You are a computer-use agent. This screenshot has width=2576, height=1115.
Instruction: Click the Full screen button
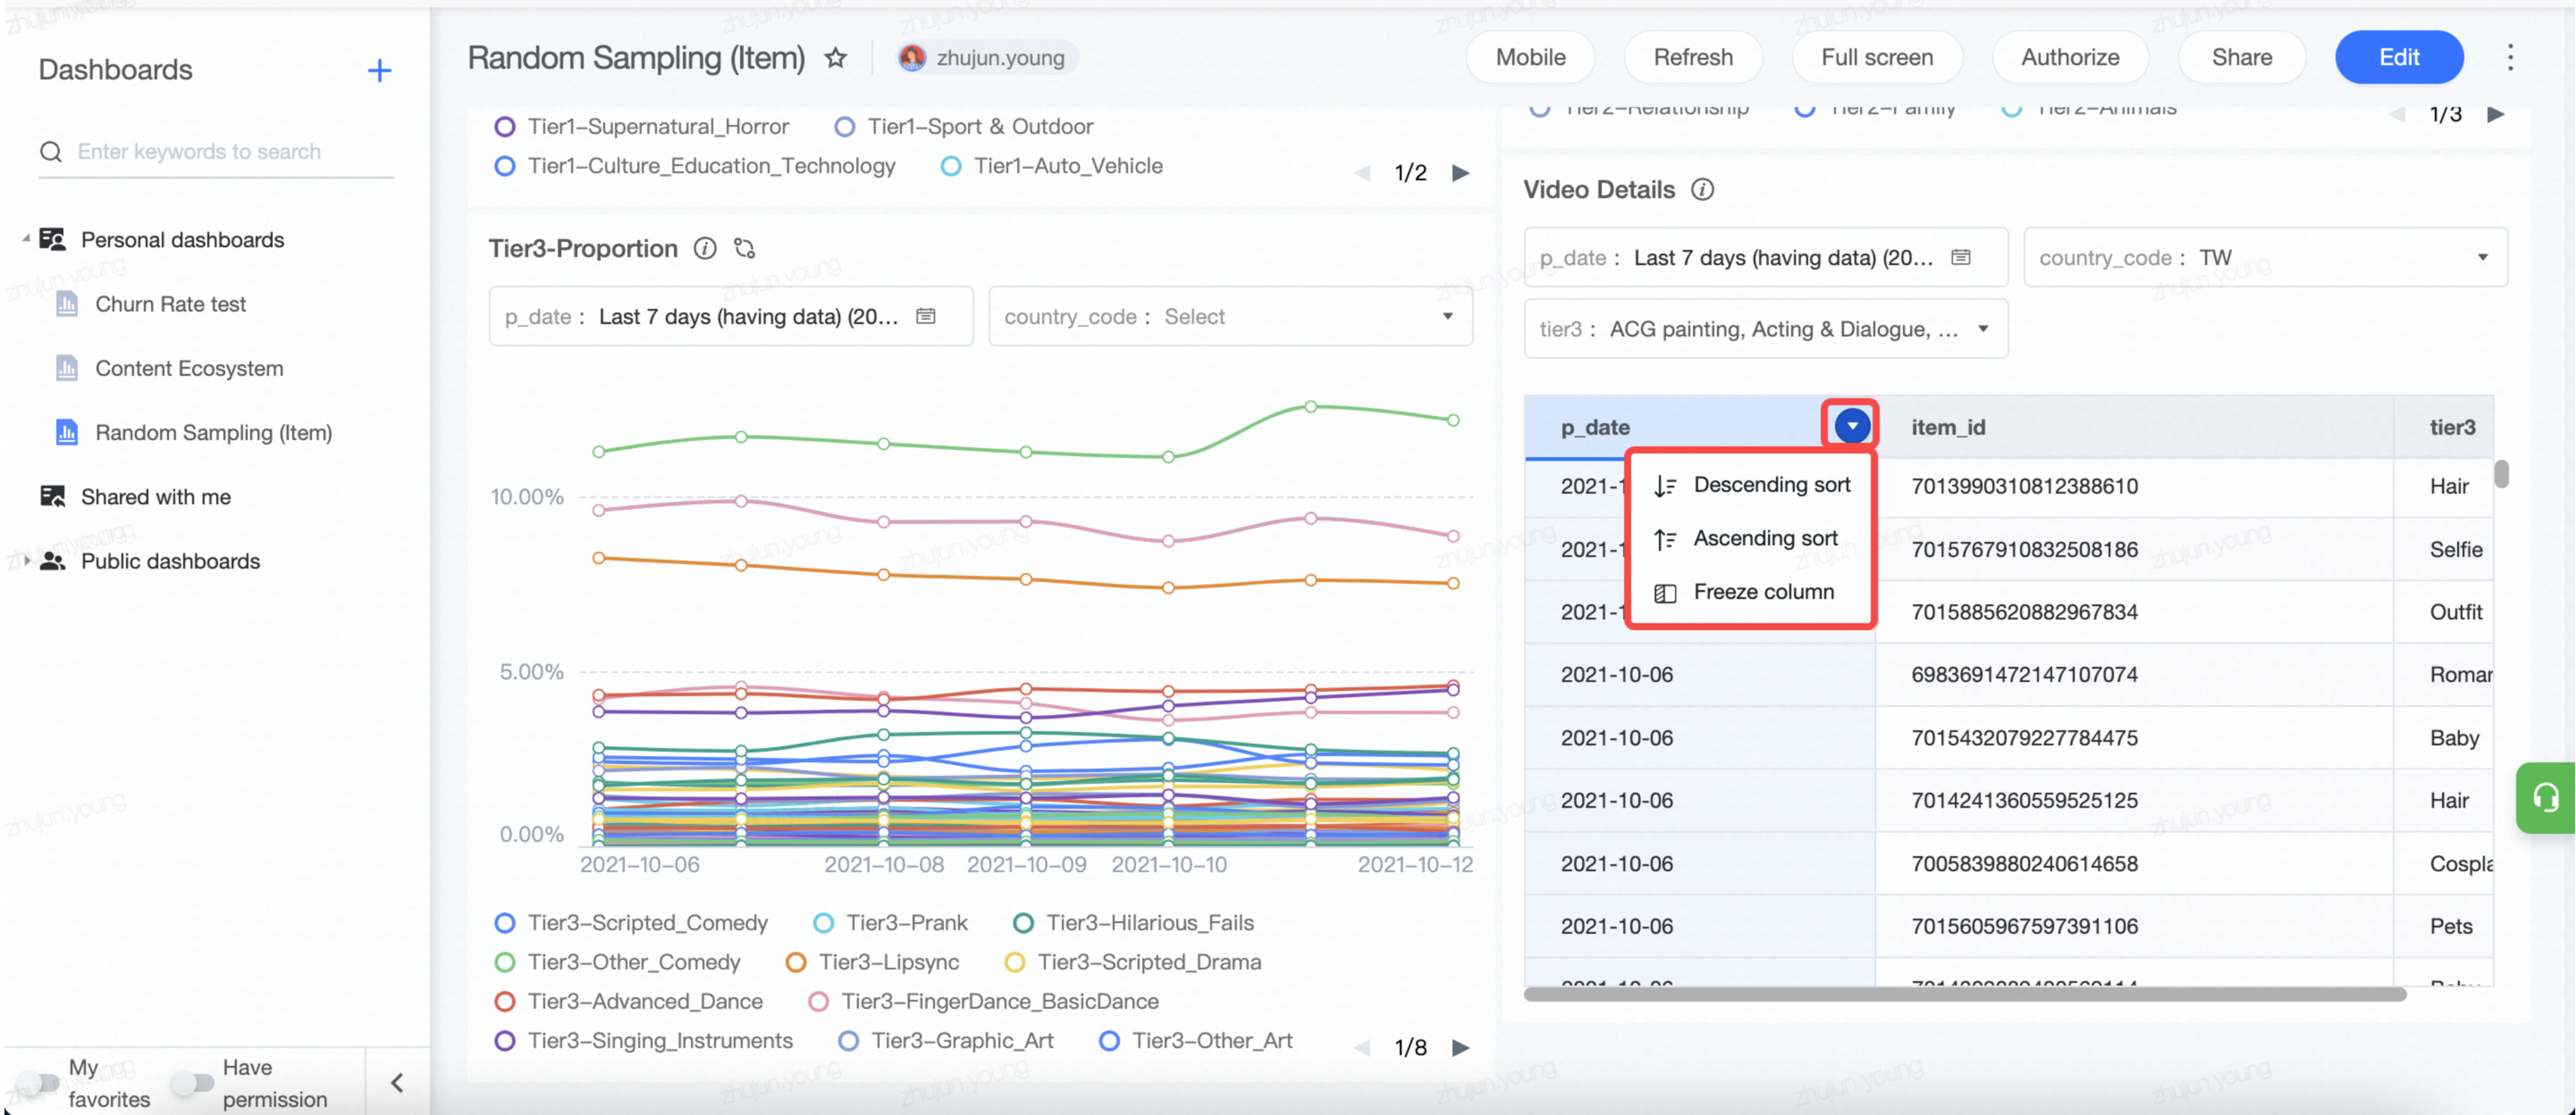[x=1877, y=58]
